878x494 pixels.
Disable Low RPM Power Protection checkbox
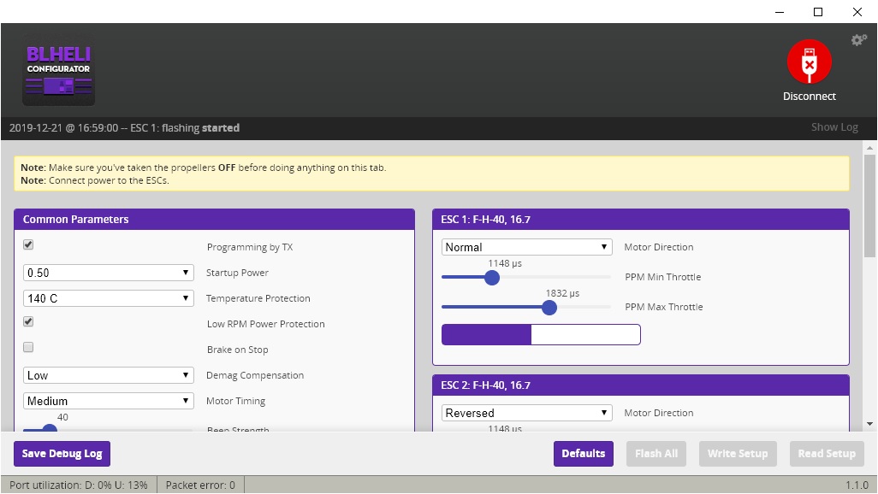(x=28, y=321)
